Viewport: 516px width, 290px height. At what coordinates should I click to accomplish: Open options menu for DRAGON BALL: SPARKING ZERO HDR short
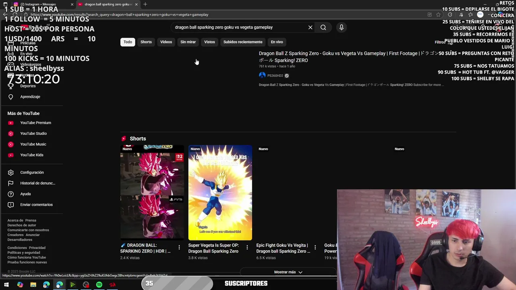[x=179, y=247]
